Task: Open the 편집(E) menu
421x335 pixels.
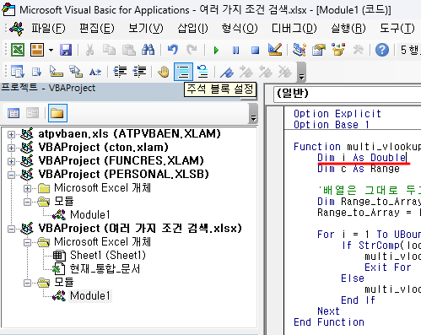Action: (97, 28)
